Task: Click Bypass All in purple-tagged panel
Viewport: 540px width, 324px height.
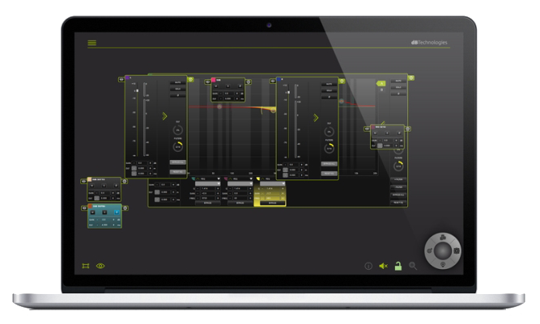Action: point(177,162)
